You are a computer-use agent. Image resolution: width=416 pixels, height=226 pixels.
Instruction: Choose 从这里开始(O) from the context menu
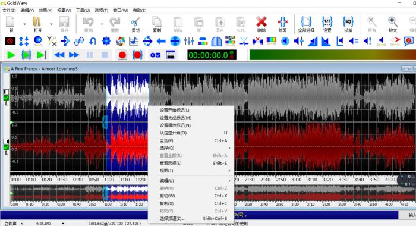pyautogui.click(x=191, y=133)
